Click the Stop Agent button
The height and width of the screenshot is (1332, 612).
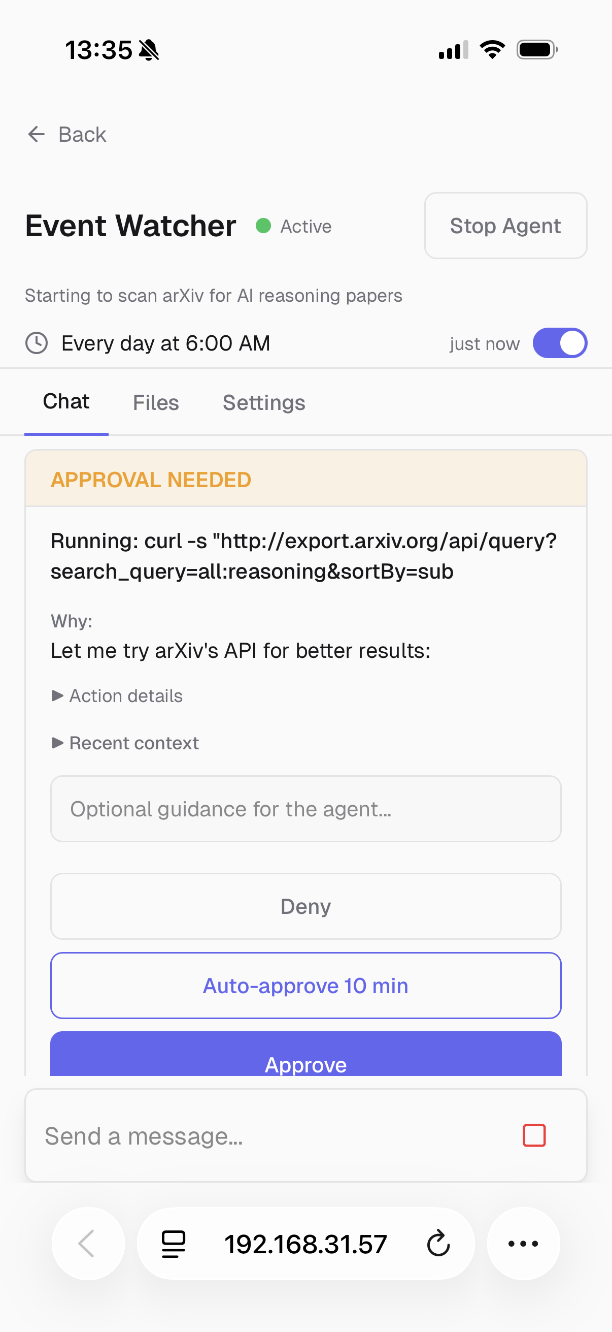(505, 226)
